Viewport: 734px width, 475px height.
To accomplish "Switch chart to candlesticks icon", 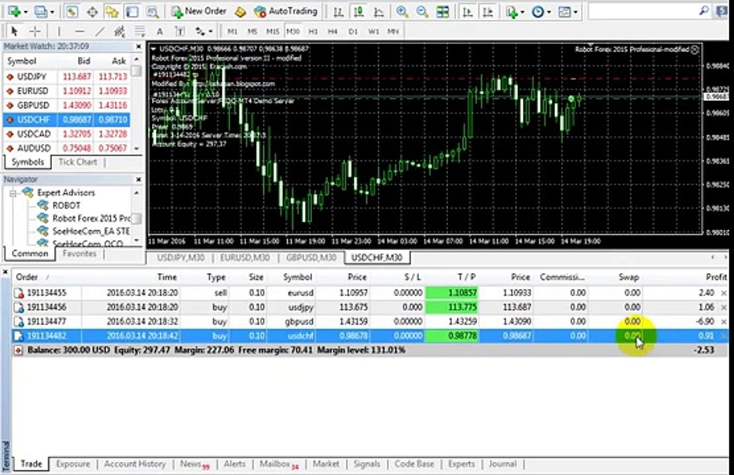I will [x=358, y=12].
